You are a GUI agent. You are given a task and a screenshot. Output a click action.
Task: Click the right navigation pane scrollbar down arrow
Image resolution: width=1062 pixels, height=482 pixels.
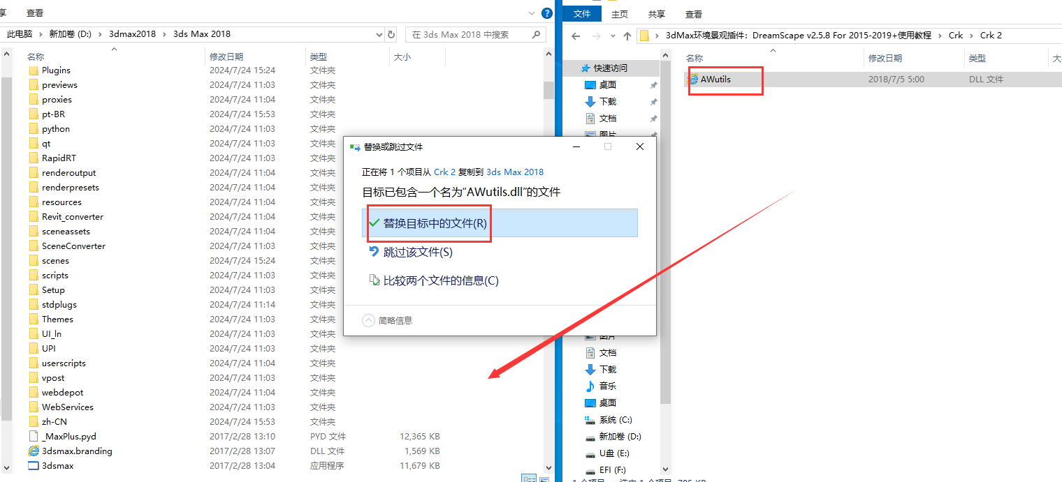(665, 469)
